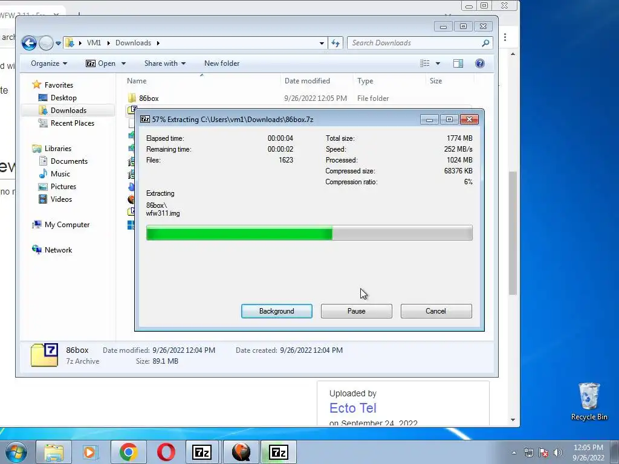The height and width of the screenshot is (464, 619).
Task: Click the search magnifier icon
Action: coord(485,43)
